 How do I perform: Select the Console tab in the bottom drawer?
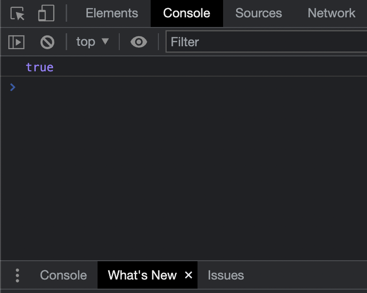63,275
